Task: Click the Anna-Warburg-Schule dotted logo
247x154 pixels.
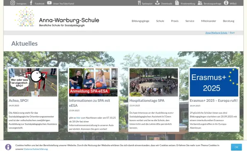Action: [x=25, y=17]
